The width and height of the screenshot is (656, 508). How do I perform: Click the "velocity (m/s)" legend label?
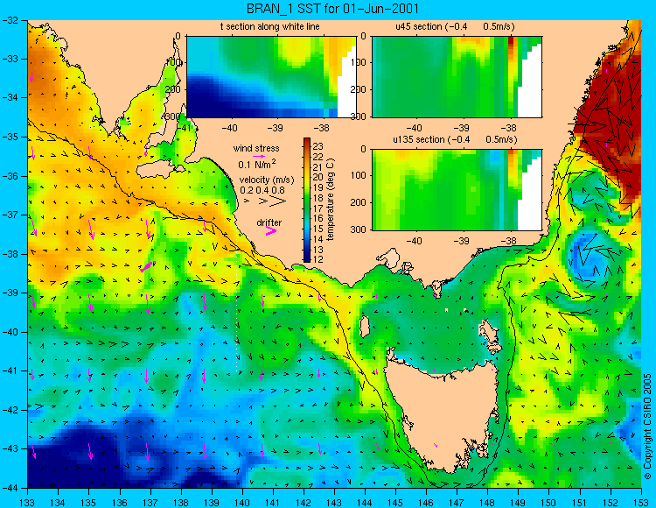pos(267,180)
